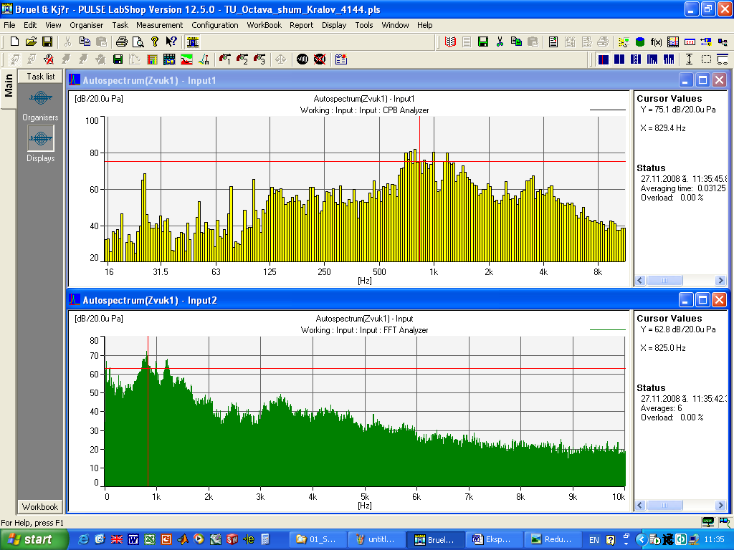This screenshot has height=550, width=734.
Task: Click the f(x) function organiser icon
Action: pos(657,42)
